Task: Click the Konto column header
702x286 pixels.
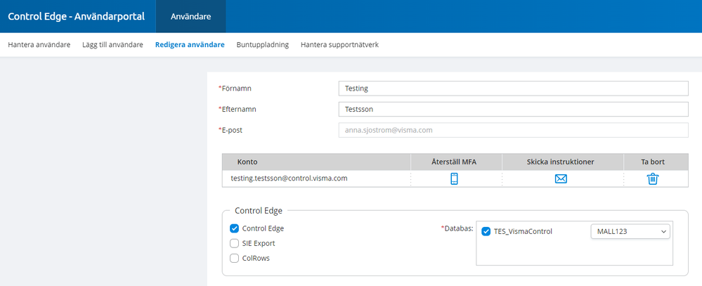Action: 247,162
